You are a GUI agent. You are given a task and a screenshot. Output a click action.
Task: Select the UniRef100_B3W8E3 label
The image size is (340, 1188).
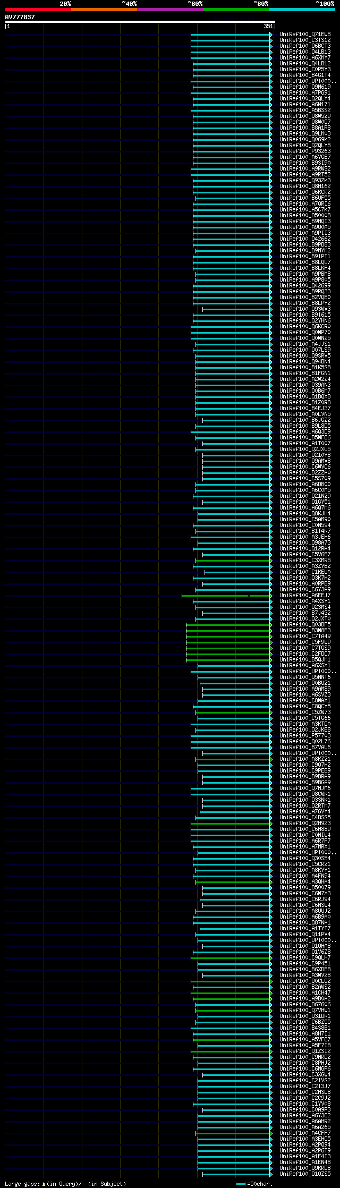point(305,631)
